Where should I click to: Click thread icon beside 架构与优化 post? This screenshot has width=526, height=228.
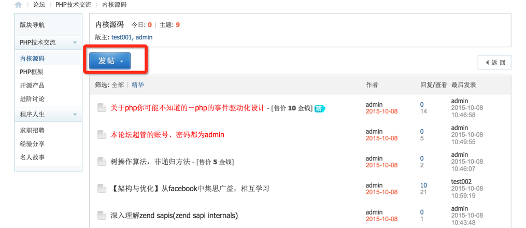102,189
